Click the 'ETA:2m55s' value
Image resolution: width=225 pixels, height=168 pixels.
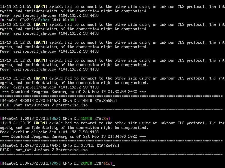click(104, 101)
